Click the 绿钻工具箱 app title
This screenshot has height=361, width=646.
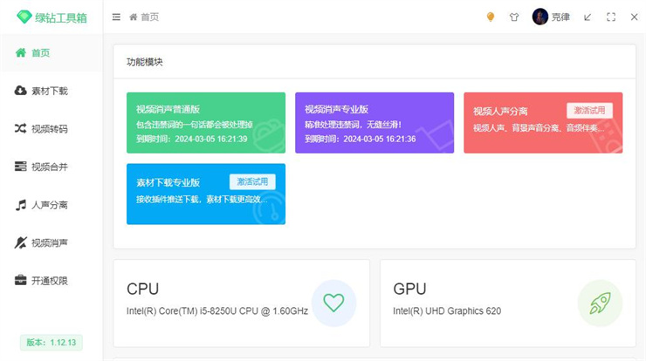tap(61, 17)
